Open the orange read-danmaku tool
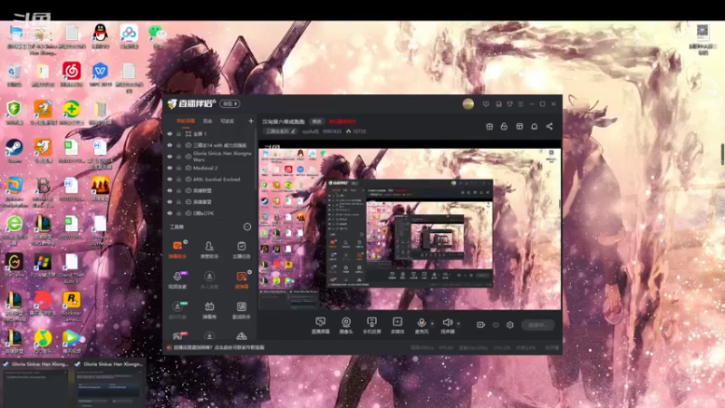725x408 pixels. (x=241, y=280)
